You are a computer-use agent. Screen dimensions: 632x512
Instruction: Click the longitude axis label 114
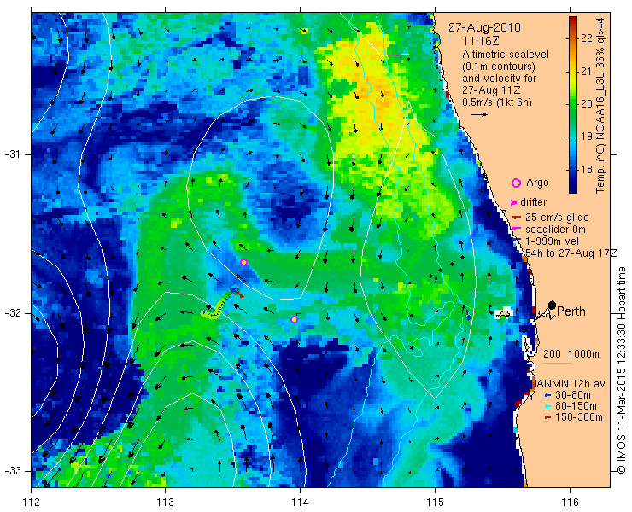pos(301,503)
